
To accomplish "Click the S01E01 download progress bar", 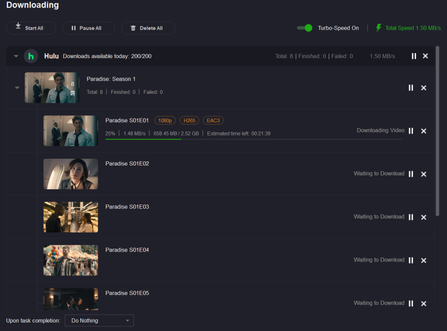I will [253, 139].
